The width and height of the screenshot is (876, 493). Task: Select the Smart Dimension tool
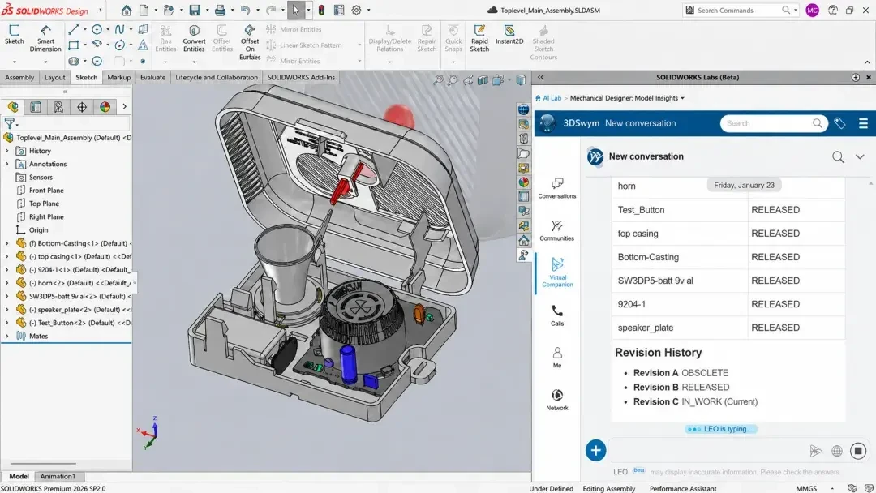[x=45, y=38]
